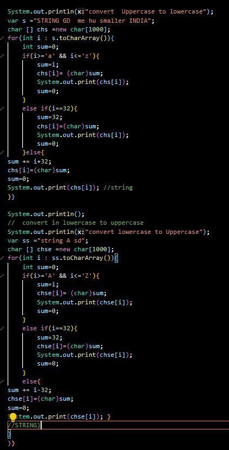The image size is (229, 450).
Task: Collapse the first for loop over s.toCharArray()
Action: click(2, 38)
